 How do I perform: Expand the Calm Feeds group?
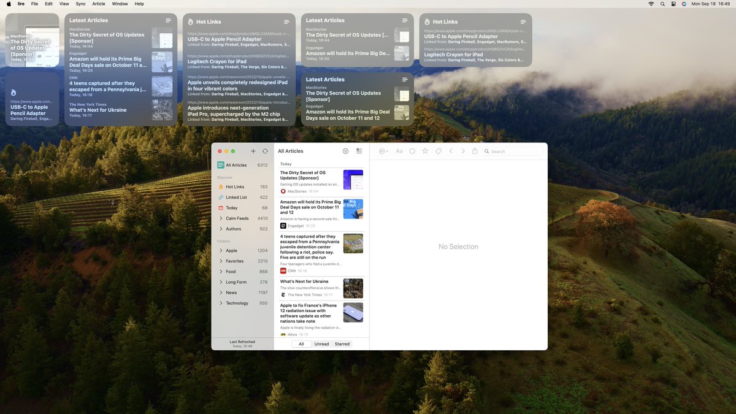221,218
